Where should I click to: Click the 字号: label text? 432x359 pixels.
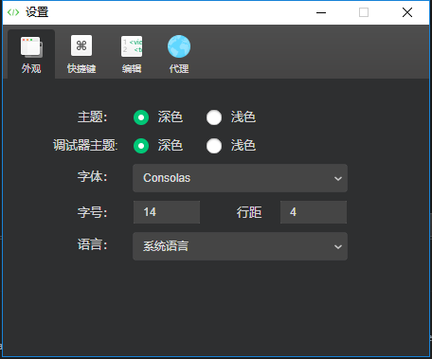tap(93, 212)
